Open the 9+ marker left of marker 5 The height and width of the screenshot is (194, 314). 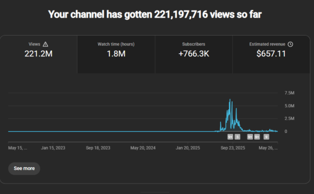(230, 137)
